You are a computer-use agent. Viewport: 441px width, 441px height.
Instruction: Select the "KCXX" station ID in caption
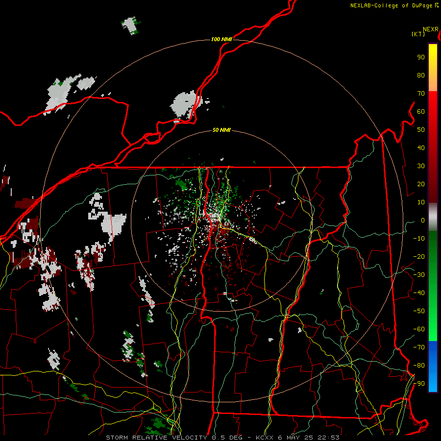tap(265, 438)
